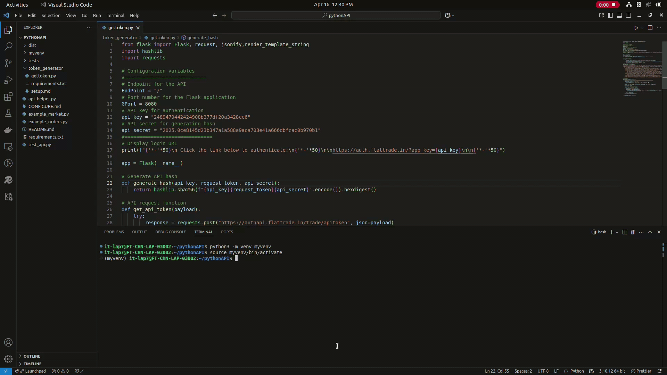
Task: Toggle the primary side bar visibility
Action: (x=610, y=15)
